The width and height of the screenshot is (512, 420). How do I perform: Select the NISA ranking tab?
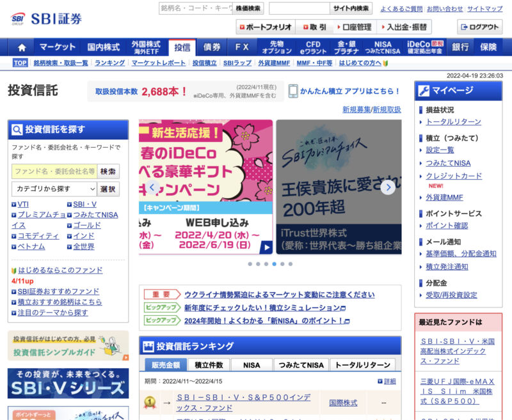(x=252, y=365)
